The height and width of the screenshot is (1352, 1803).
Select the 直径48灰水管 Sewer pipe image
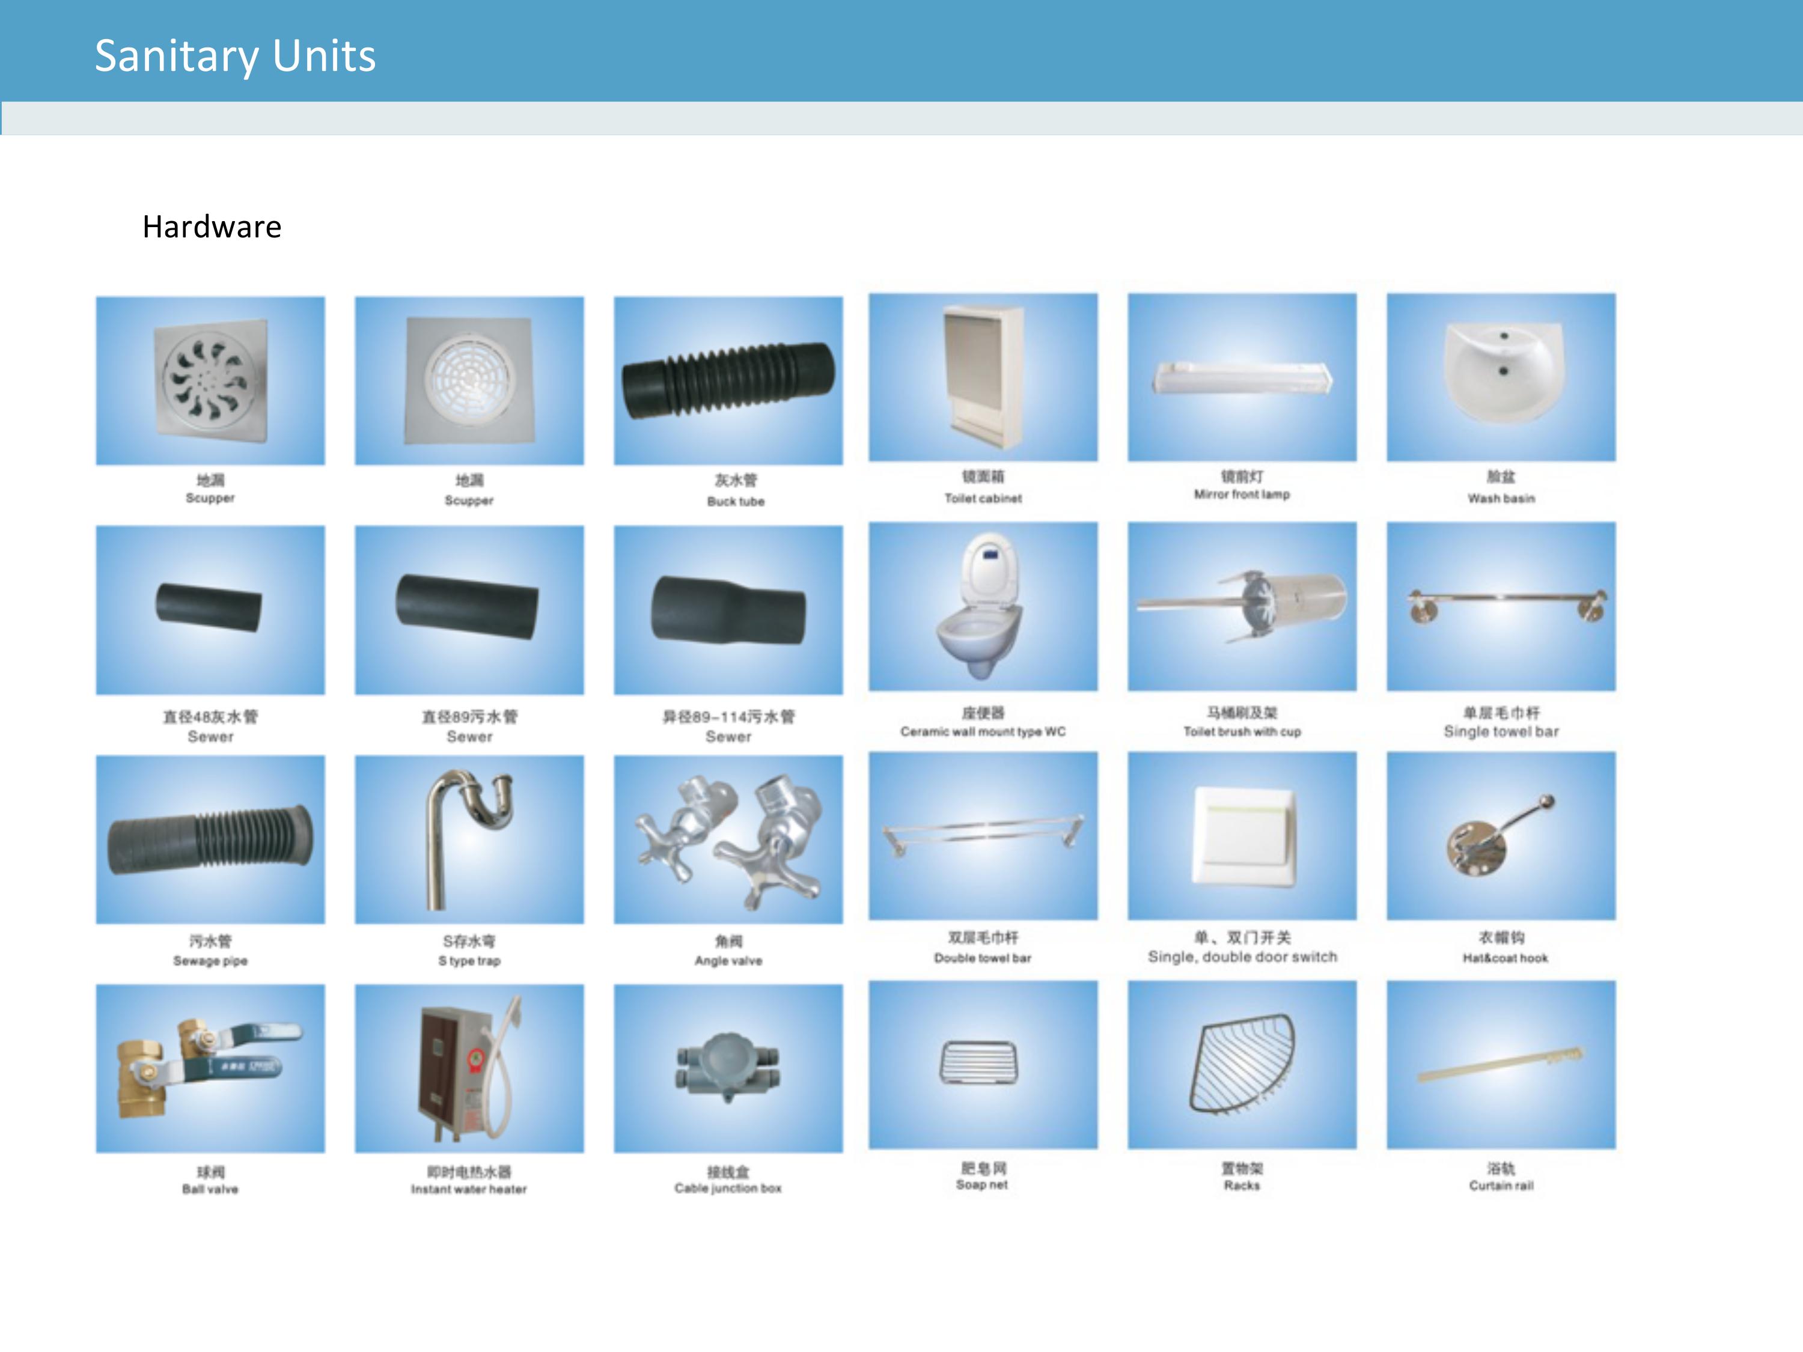coord(210,611)
